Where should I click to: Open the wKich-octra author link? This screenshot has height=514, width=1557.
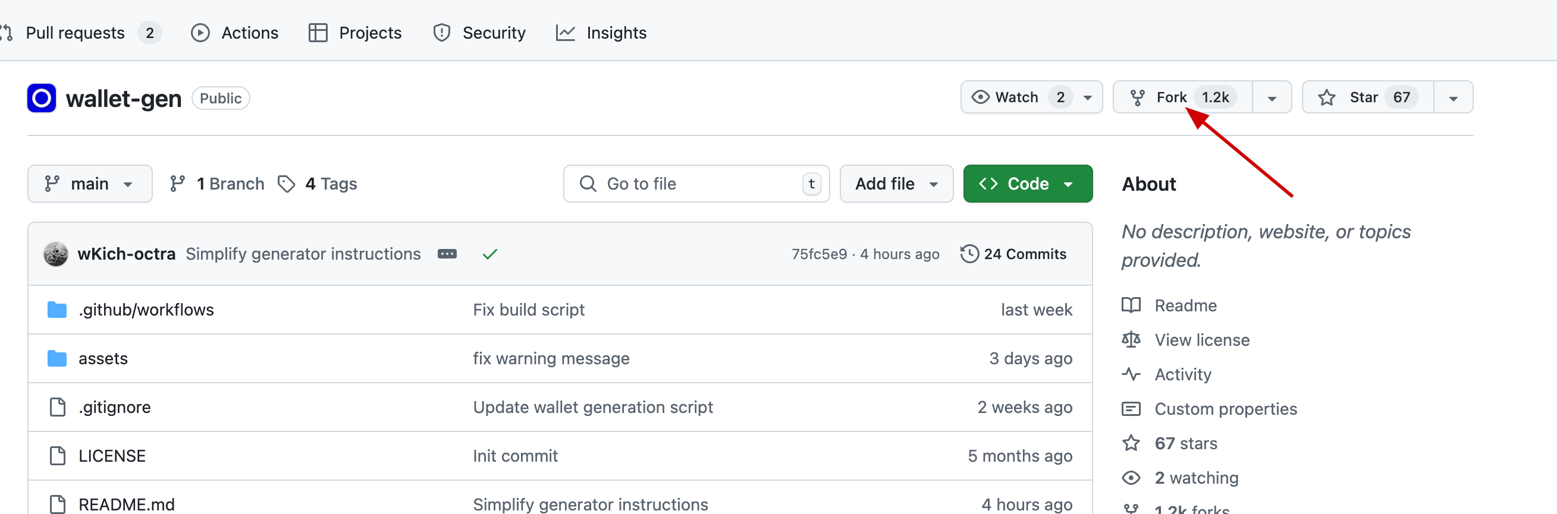click(x=126, y=254)
